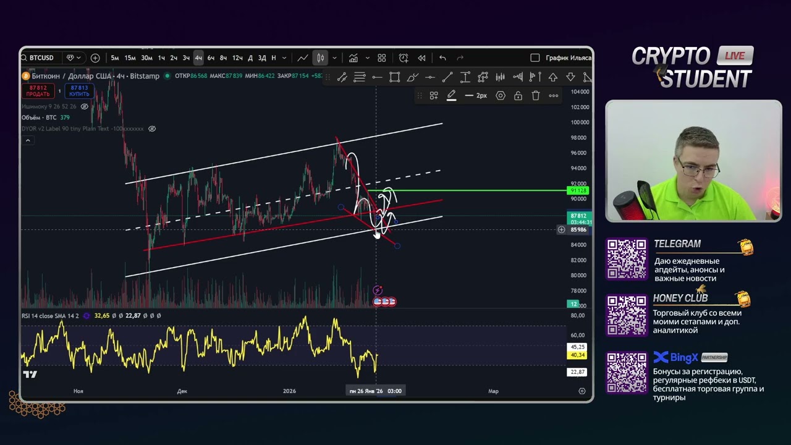The height and width of the screenshot is (445, 791).
Task: Select the diagonal trend line tool
Action: click(x=447, y=77)
